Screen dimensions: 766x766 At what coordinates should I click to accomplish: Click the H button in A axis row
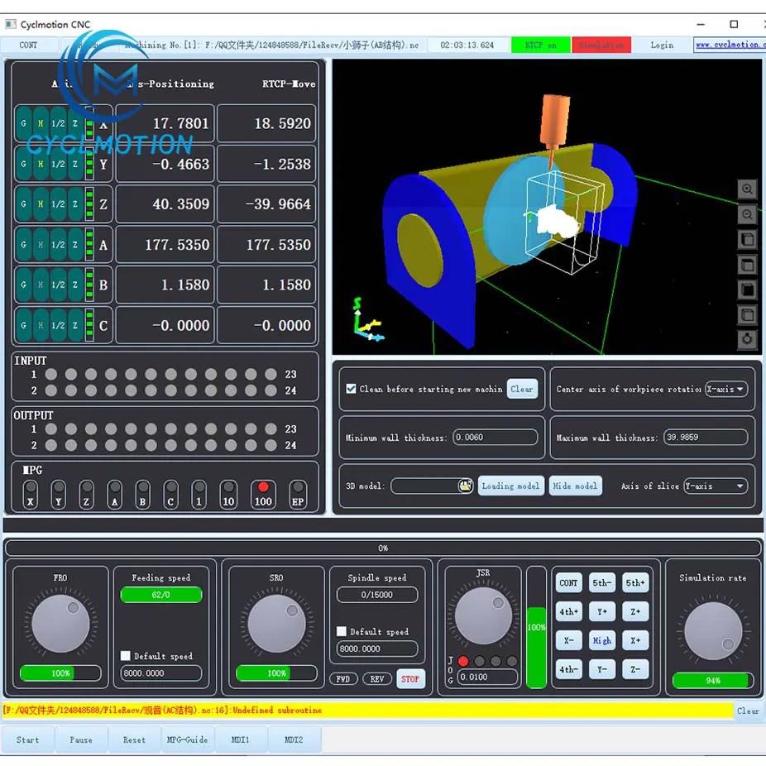point(41,245)
